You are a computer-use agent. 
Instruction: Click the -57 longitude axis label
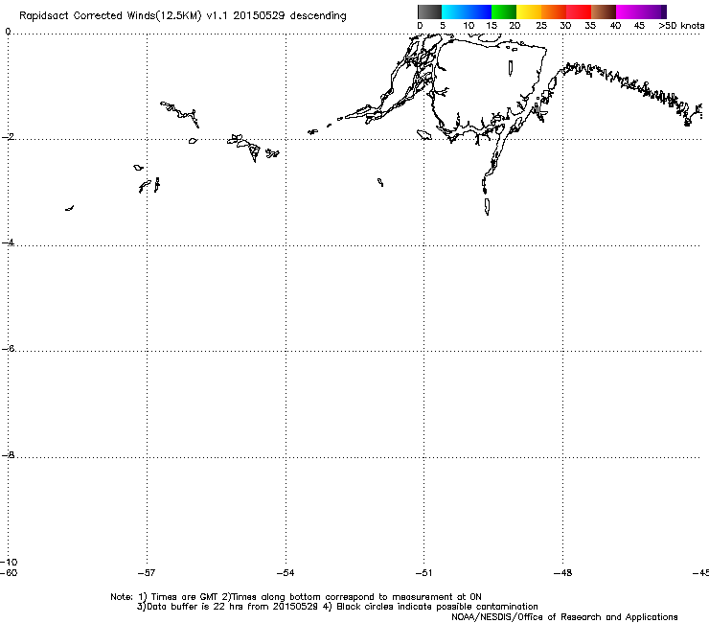tap(147, 573)
